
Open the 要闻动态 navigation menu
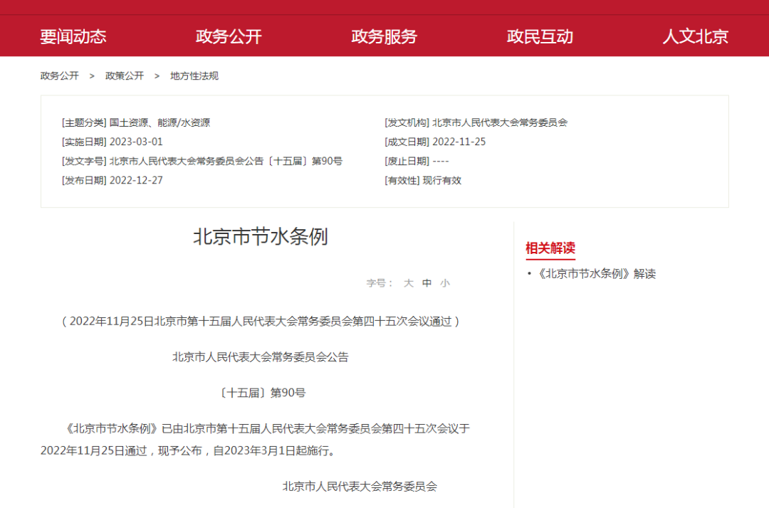[x=73, y=37]
